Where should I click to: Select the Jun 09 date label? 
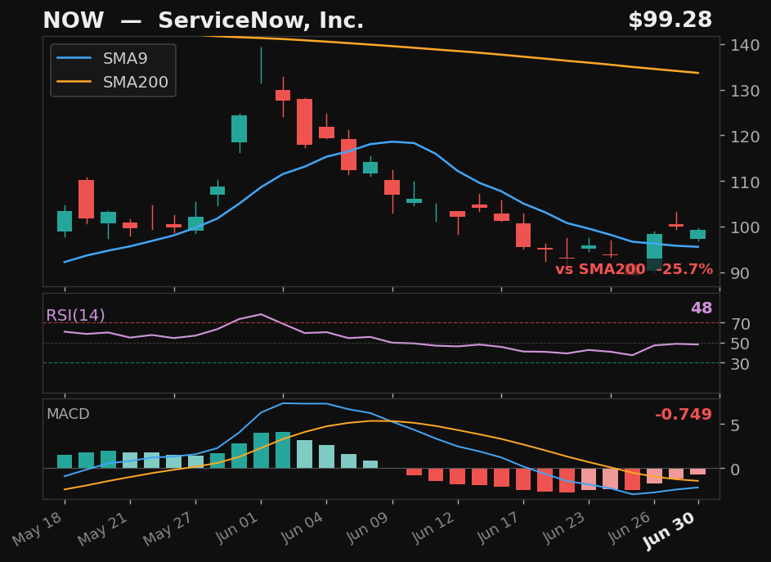click(365, 528)
